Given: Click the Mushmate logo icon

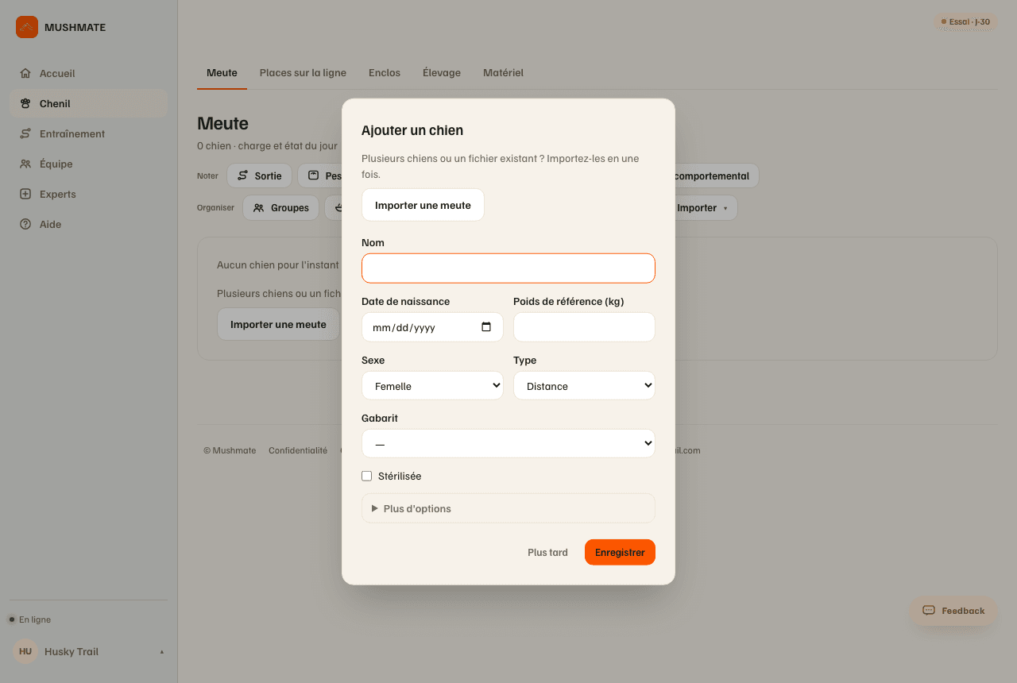Looking at the screenshot, I should coord(27,27).
